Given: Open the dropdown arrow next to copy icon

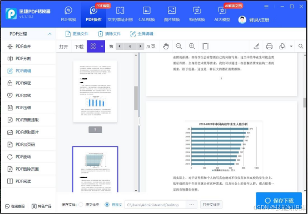Looking at the screenshot, I should click(x=291, y=47).
